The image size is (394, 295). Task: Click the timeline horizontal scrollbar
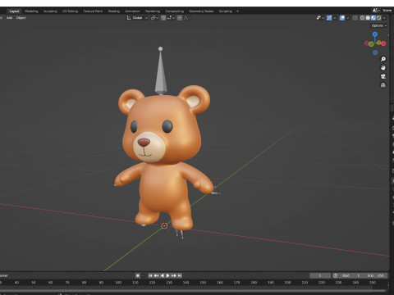193,290
